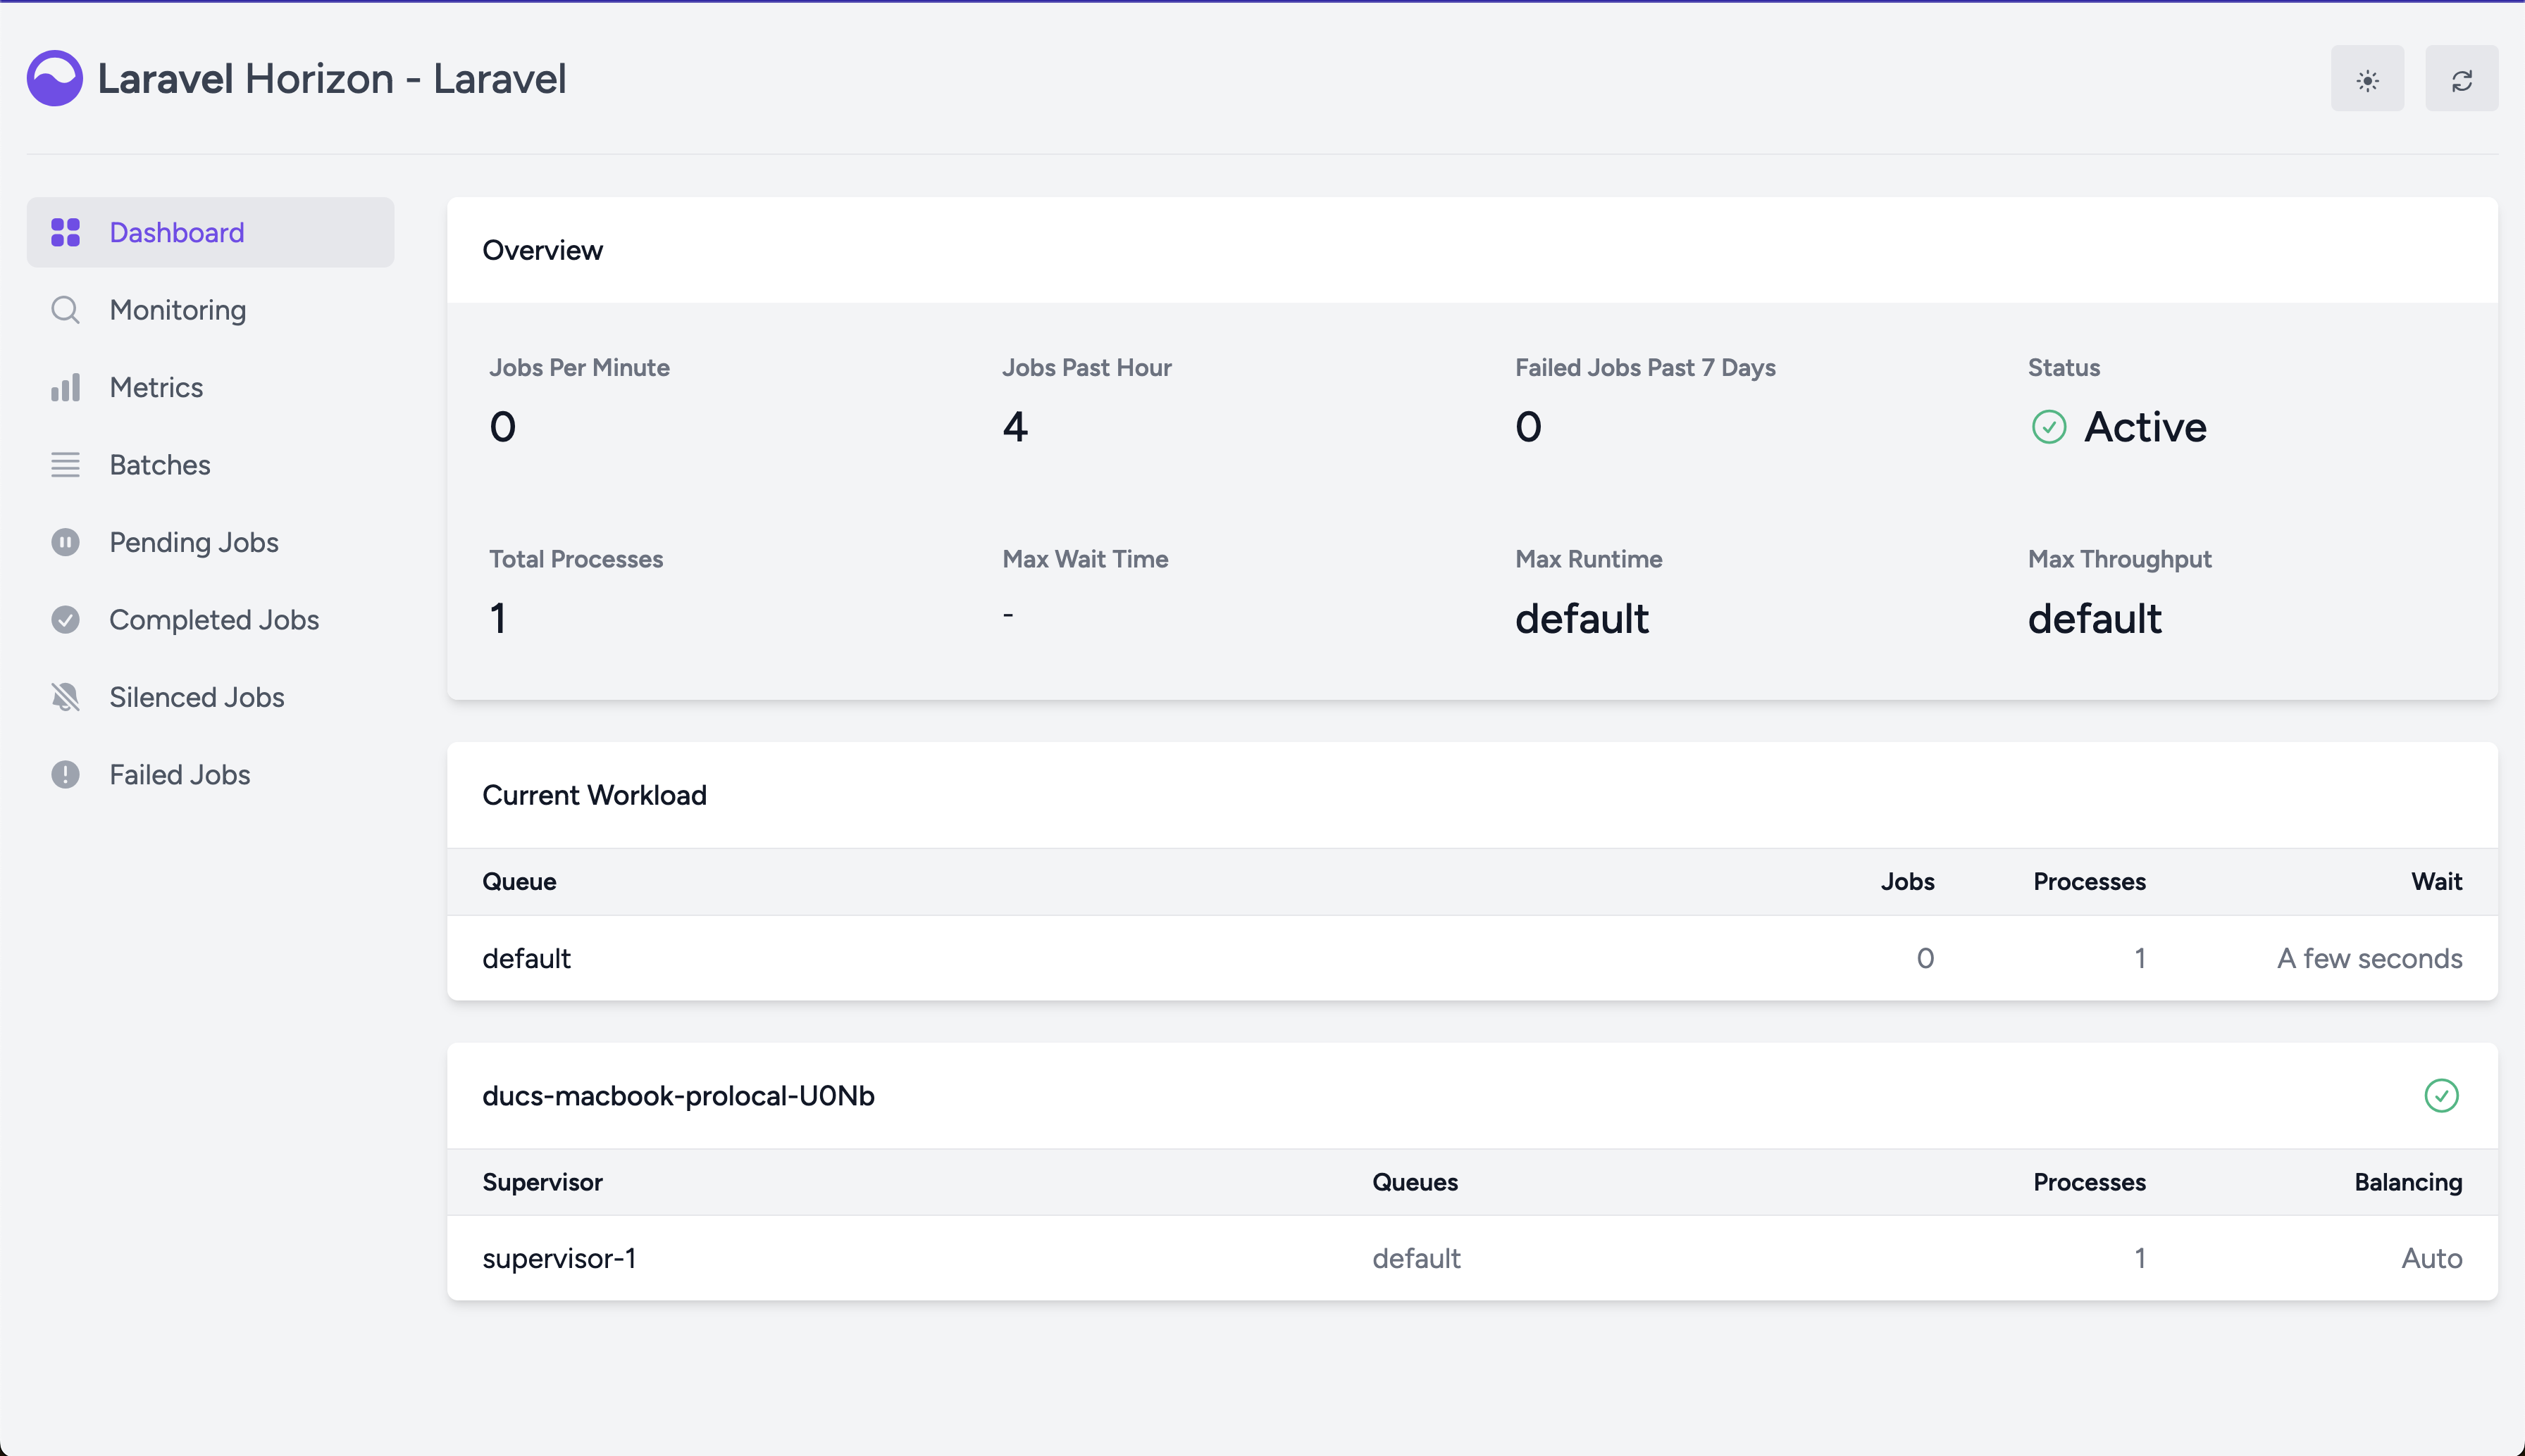The image size is (2525, 1456).
Task: Click supervisor-1's 'default' queues cell
Action: point(1415,1258)
